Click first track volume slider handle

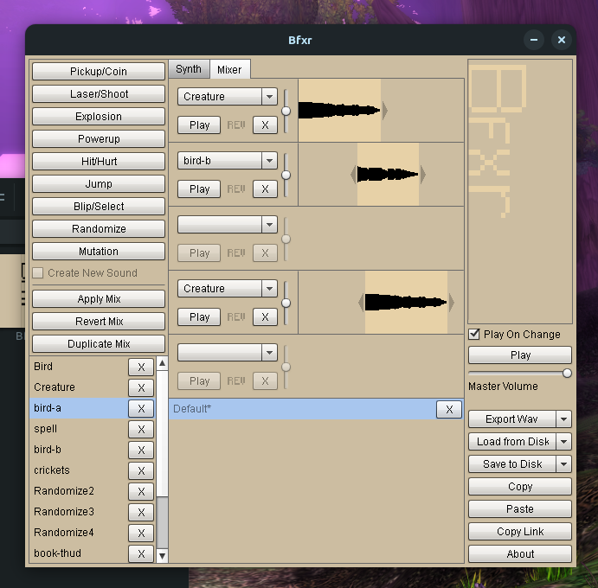point(286,111)
